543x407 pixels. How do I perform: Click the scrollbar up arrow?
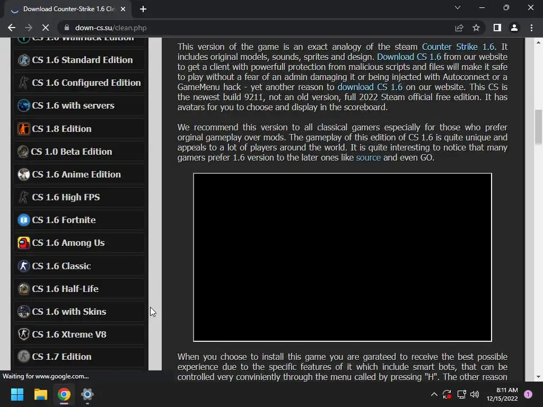coord(539,42)
